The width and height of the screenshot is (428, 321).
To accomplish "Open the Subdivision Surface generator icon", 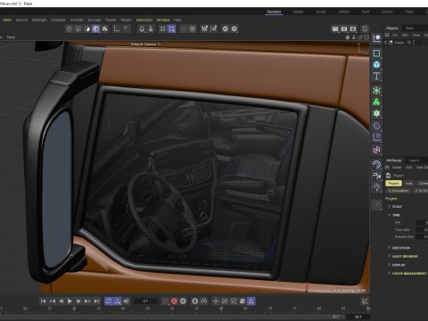I will (376, 91).
